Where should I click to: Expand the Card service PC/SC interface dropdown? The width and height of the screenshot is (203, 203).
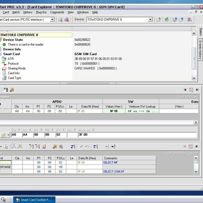pos(52,19)
